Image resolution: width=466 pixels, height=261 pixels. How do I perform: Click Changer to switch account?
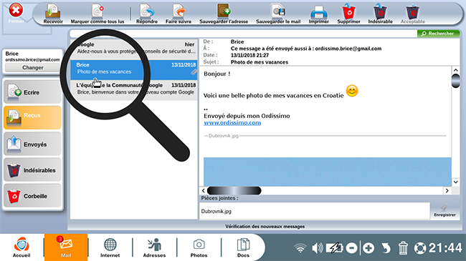pos(33,68)
